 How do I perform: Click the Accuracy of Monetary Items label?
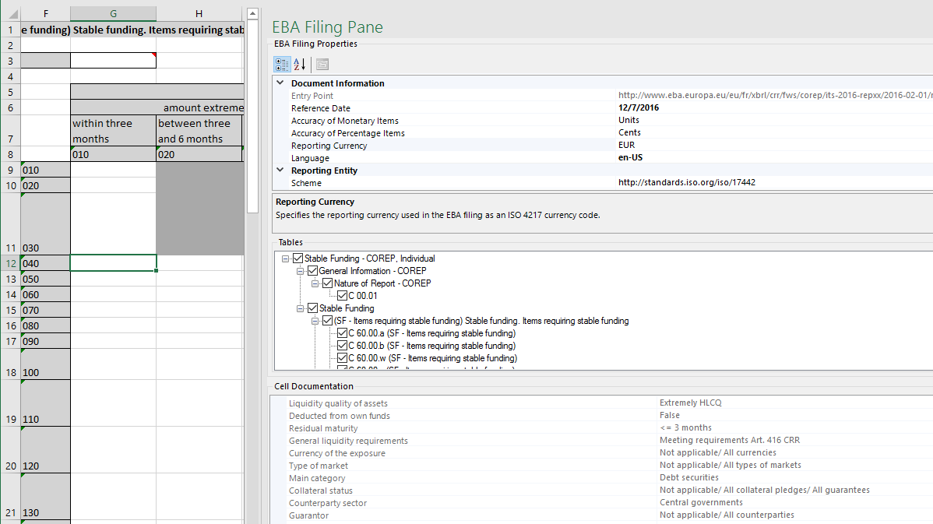point(344,121)
